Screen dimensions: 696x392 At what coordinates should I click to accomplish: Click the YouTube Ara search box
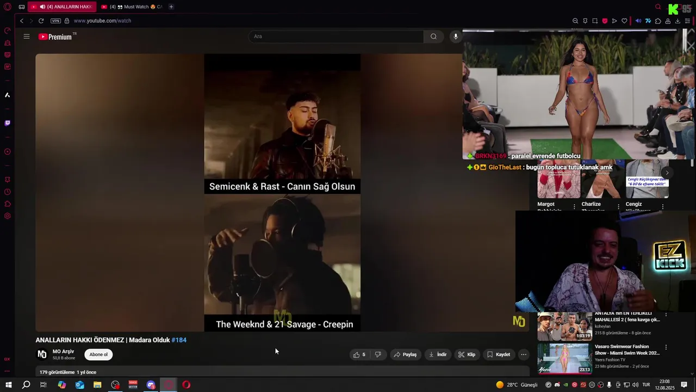click(x=336, y=36)
